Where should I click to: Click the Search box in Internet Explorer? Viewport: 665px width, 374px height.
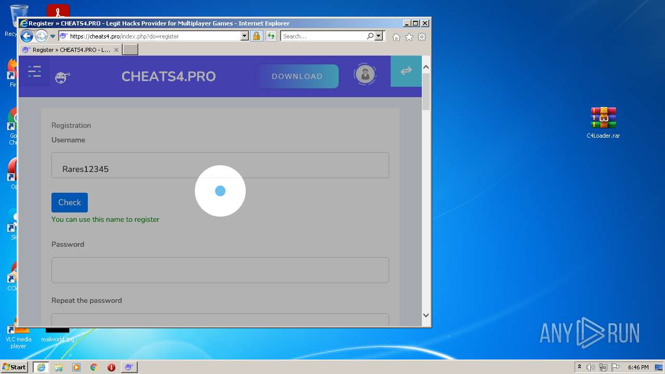(x=323, y=36)
